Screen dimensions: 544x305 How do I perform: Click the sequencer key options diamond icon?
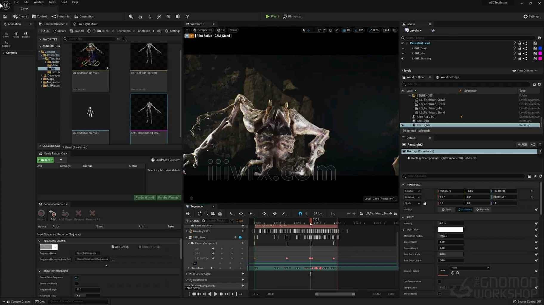click(x=264, y=214)
